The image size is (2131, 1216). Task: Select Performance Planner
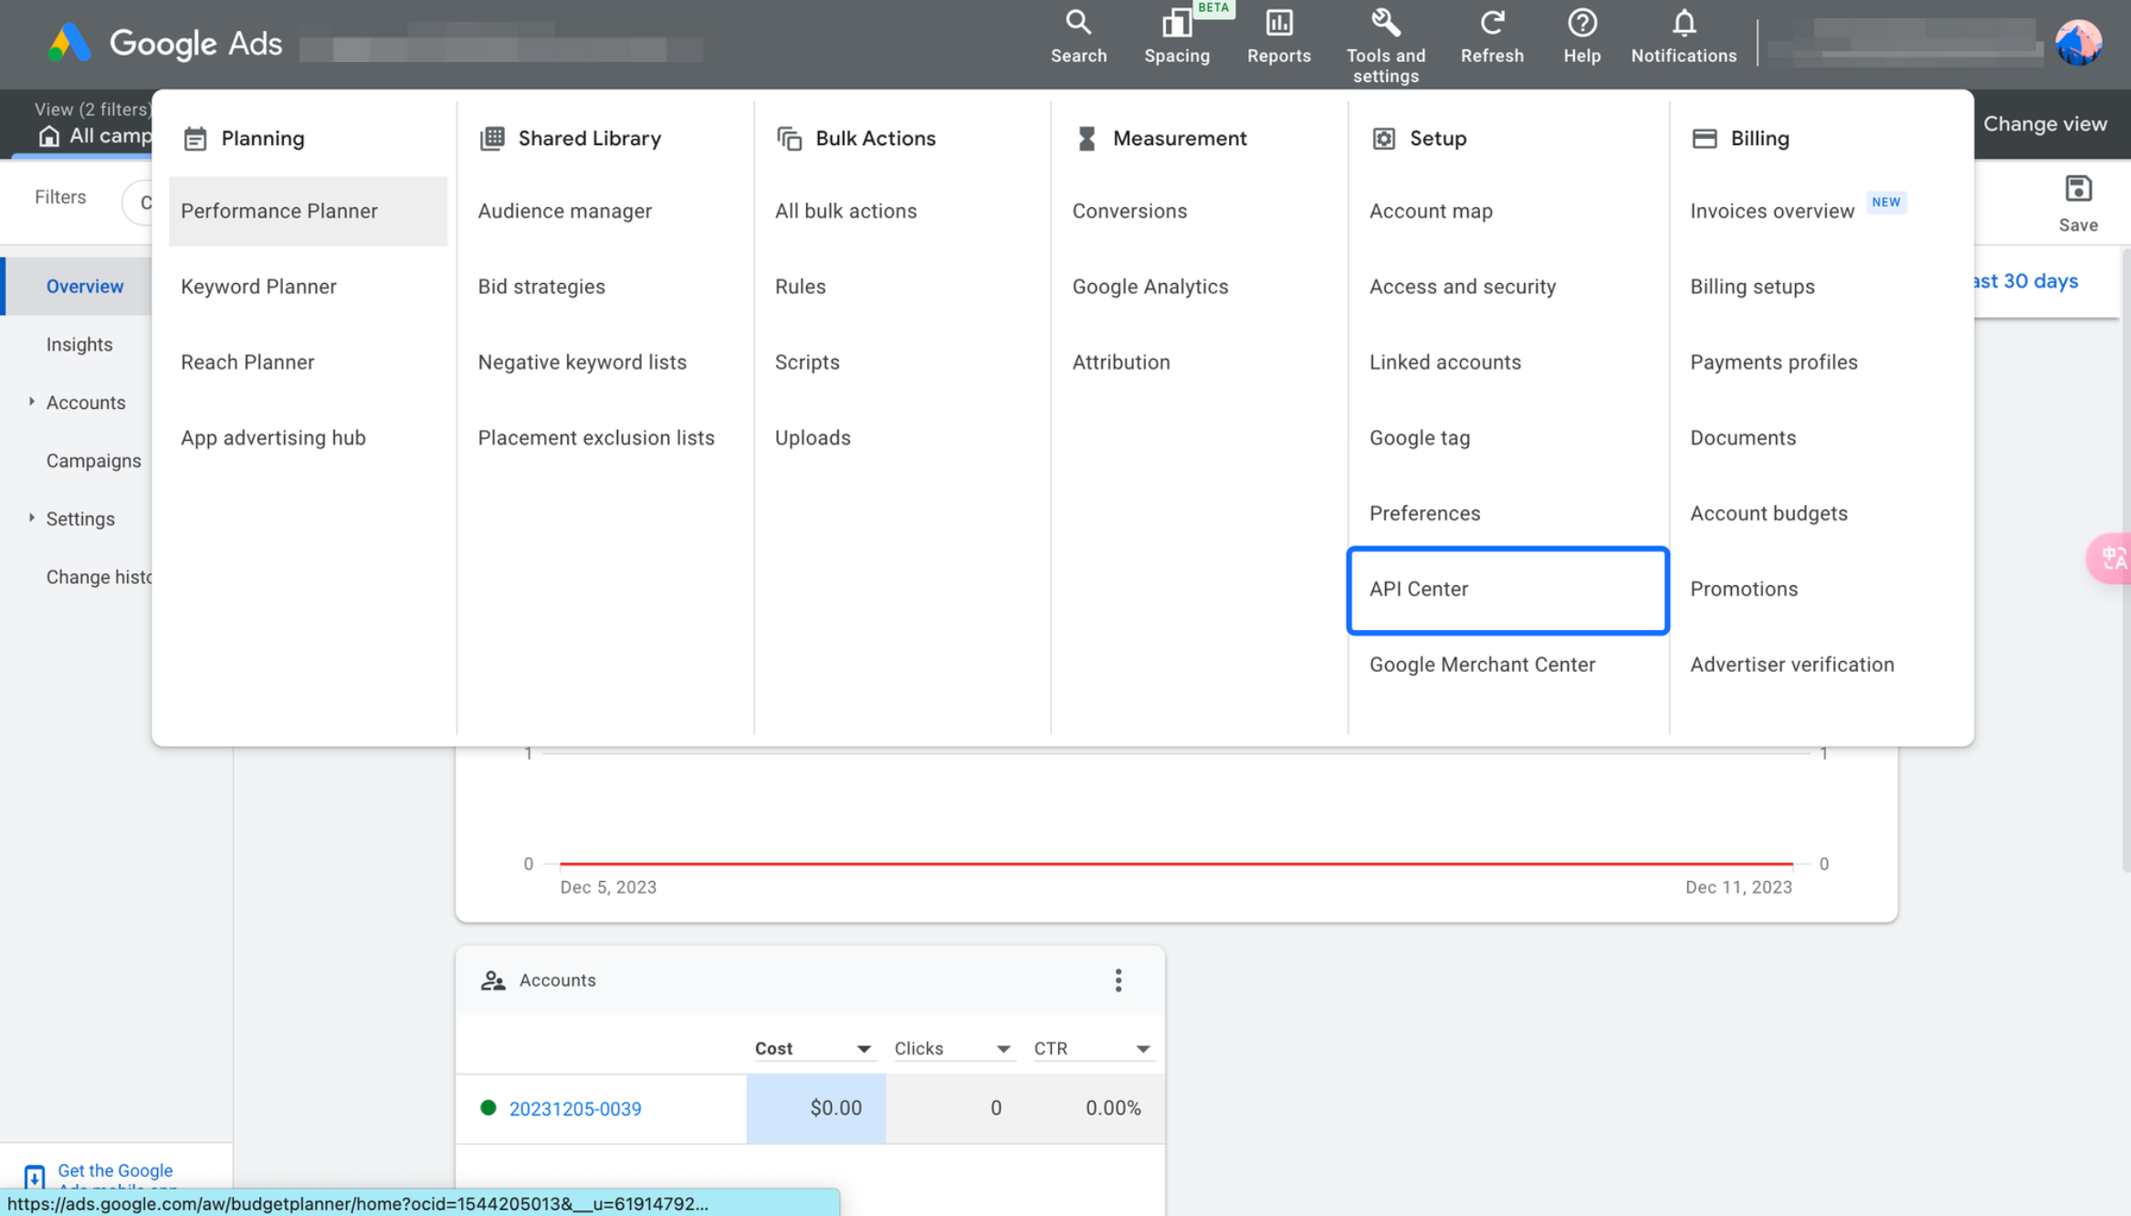pos(308,211)
